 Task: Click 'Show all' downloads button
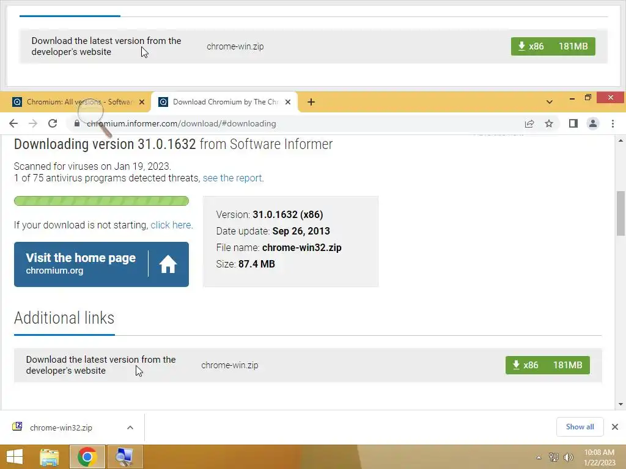tap(580, 427)
